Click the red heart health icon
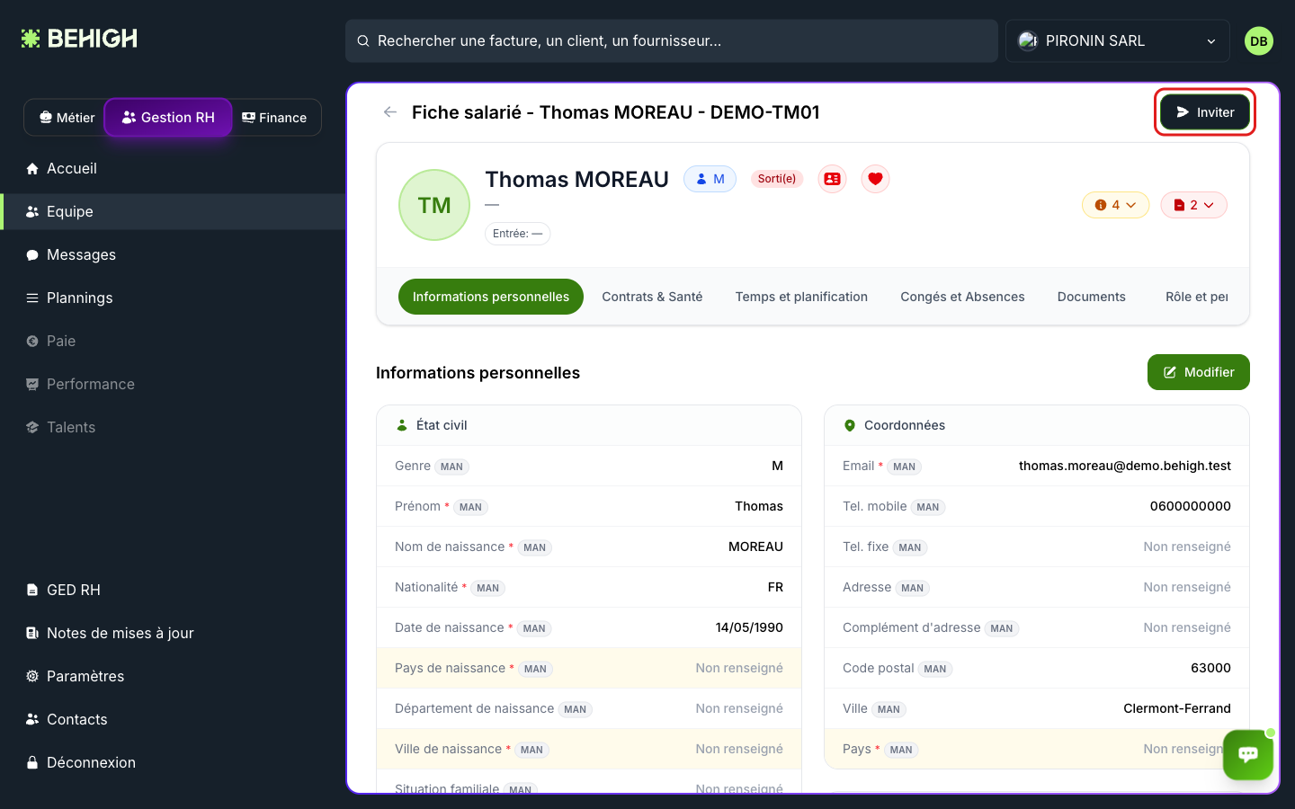The image size is (1295, 809). (875, 179)
